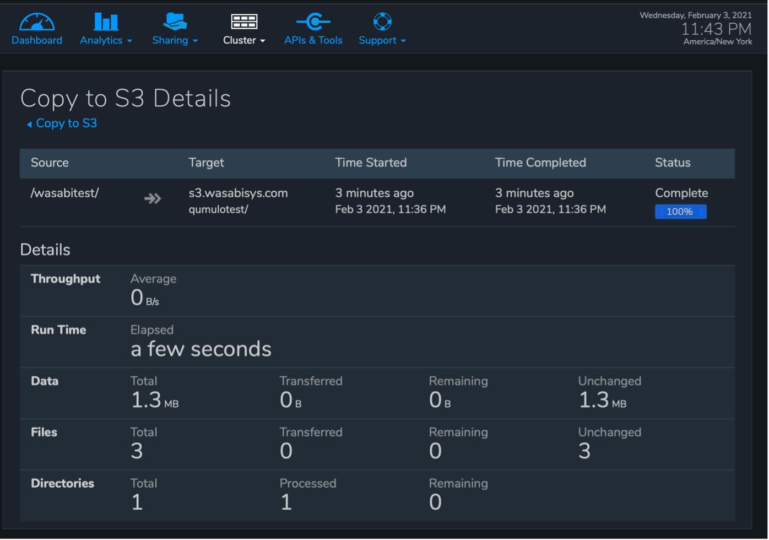Open the APIs & Tools menu label
769x540 pixels.
point(313,40)
